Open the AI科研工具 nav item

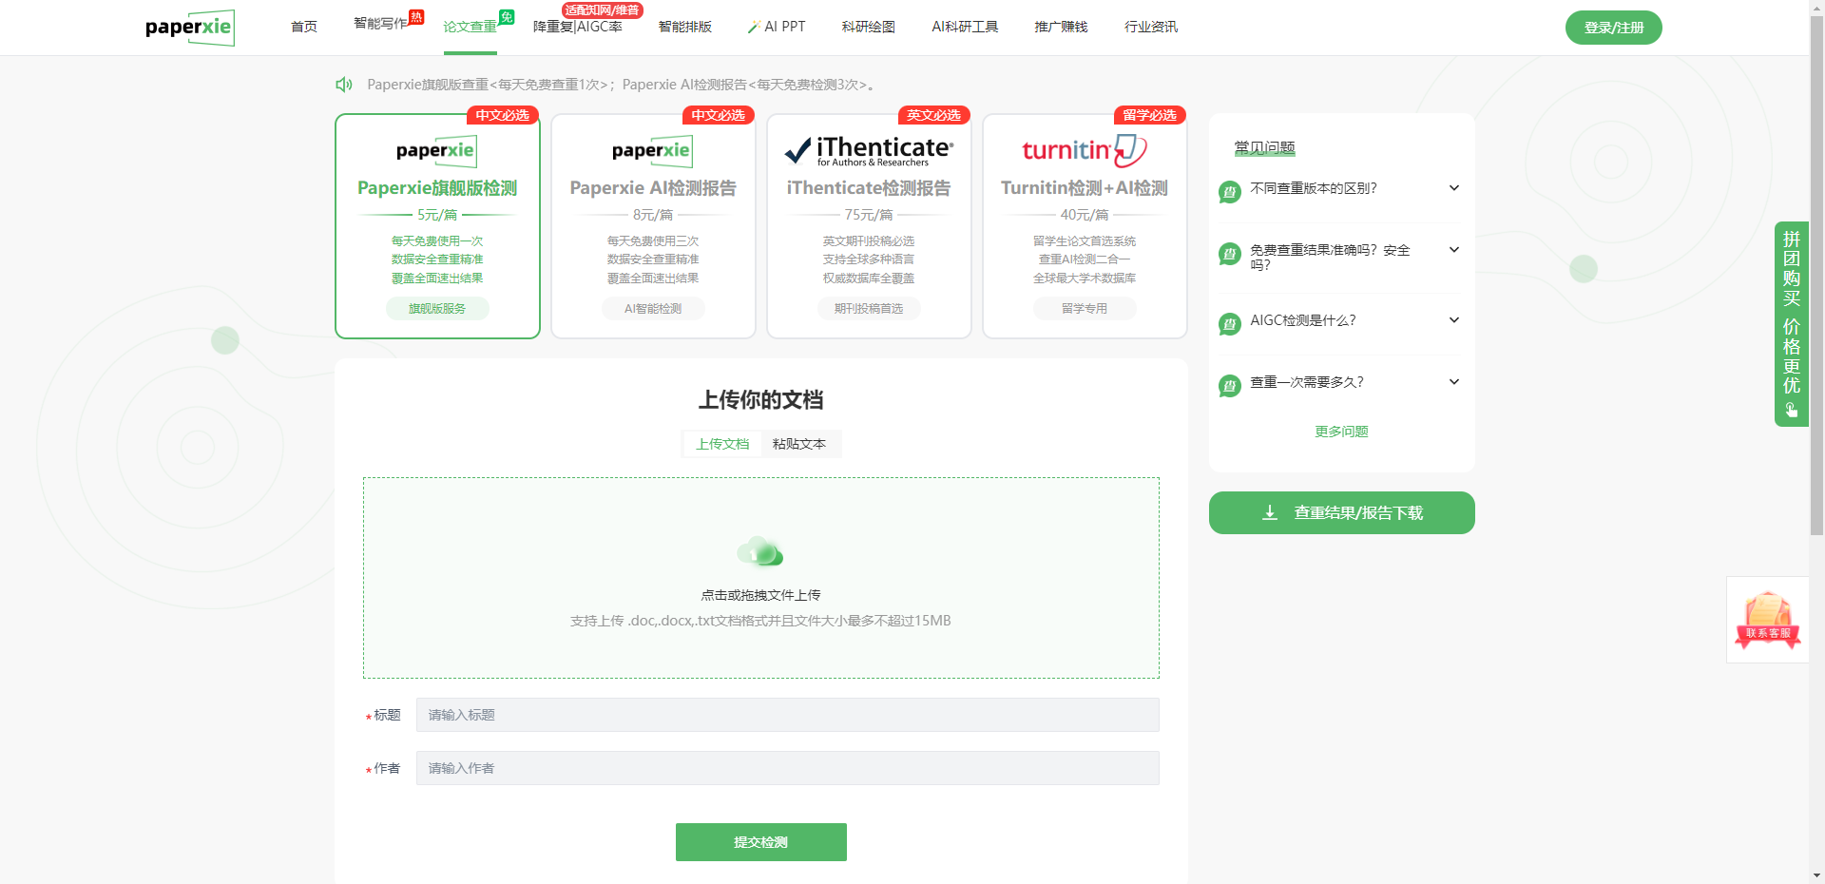point(965,27)
